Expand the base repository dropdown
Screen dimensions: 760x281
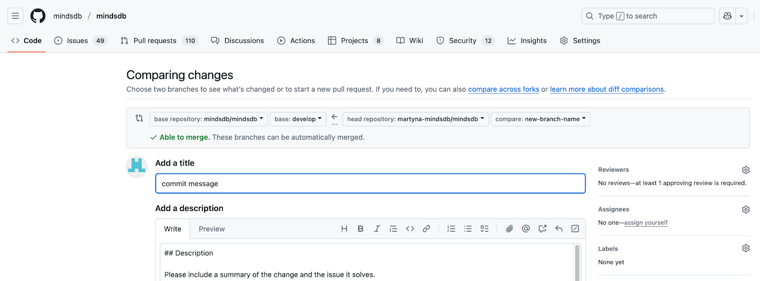[209, 119]
